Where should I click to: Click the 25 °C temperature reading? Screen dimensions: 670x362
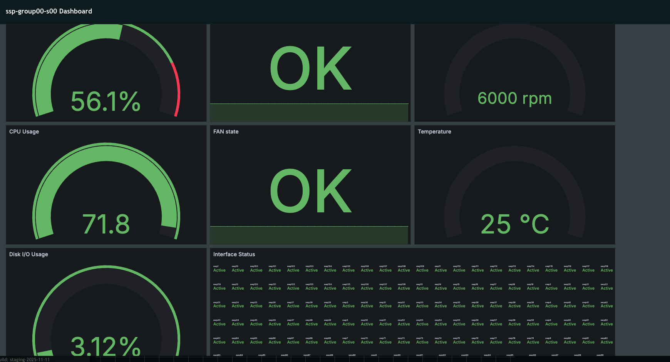click(x=515, y=224)
